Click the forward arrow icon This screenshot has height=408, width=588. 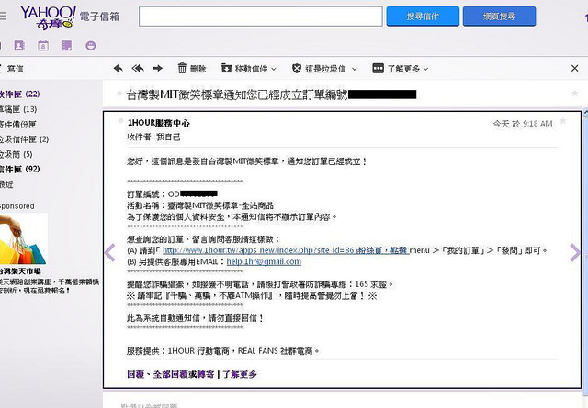tap(157, 68)
